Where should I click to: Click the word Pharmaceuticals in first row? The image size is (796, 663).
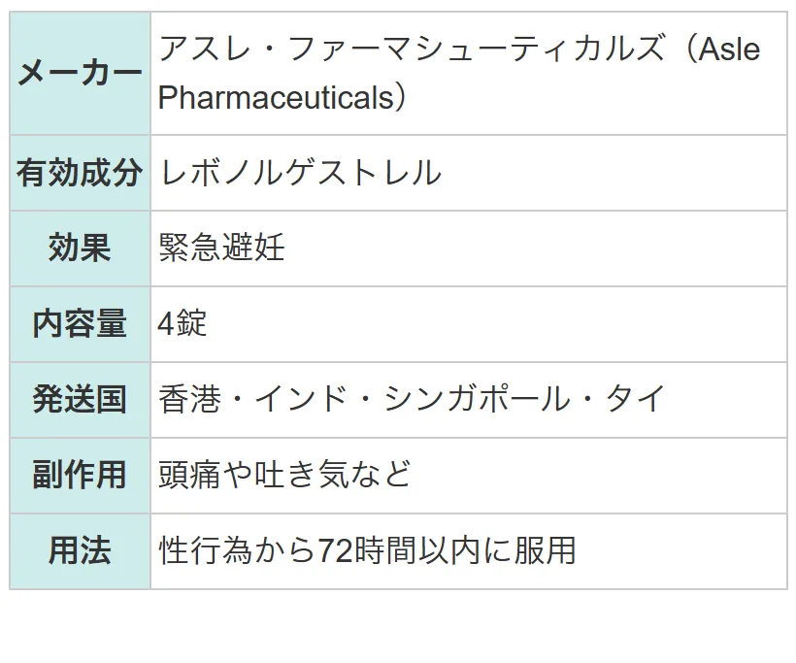click(x=276, y=97)
